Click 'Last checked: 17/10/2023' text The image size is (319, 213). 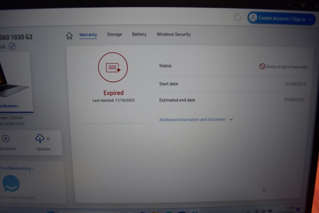[x=114, y=100]
